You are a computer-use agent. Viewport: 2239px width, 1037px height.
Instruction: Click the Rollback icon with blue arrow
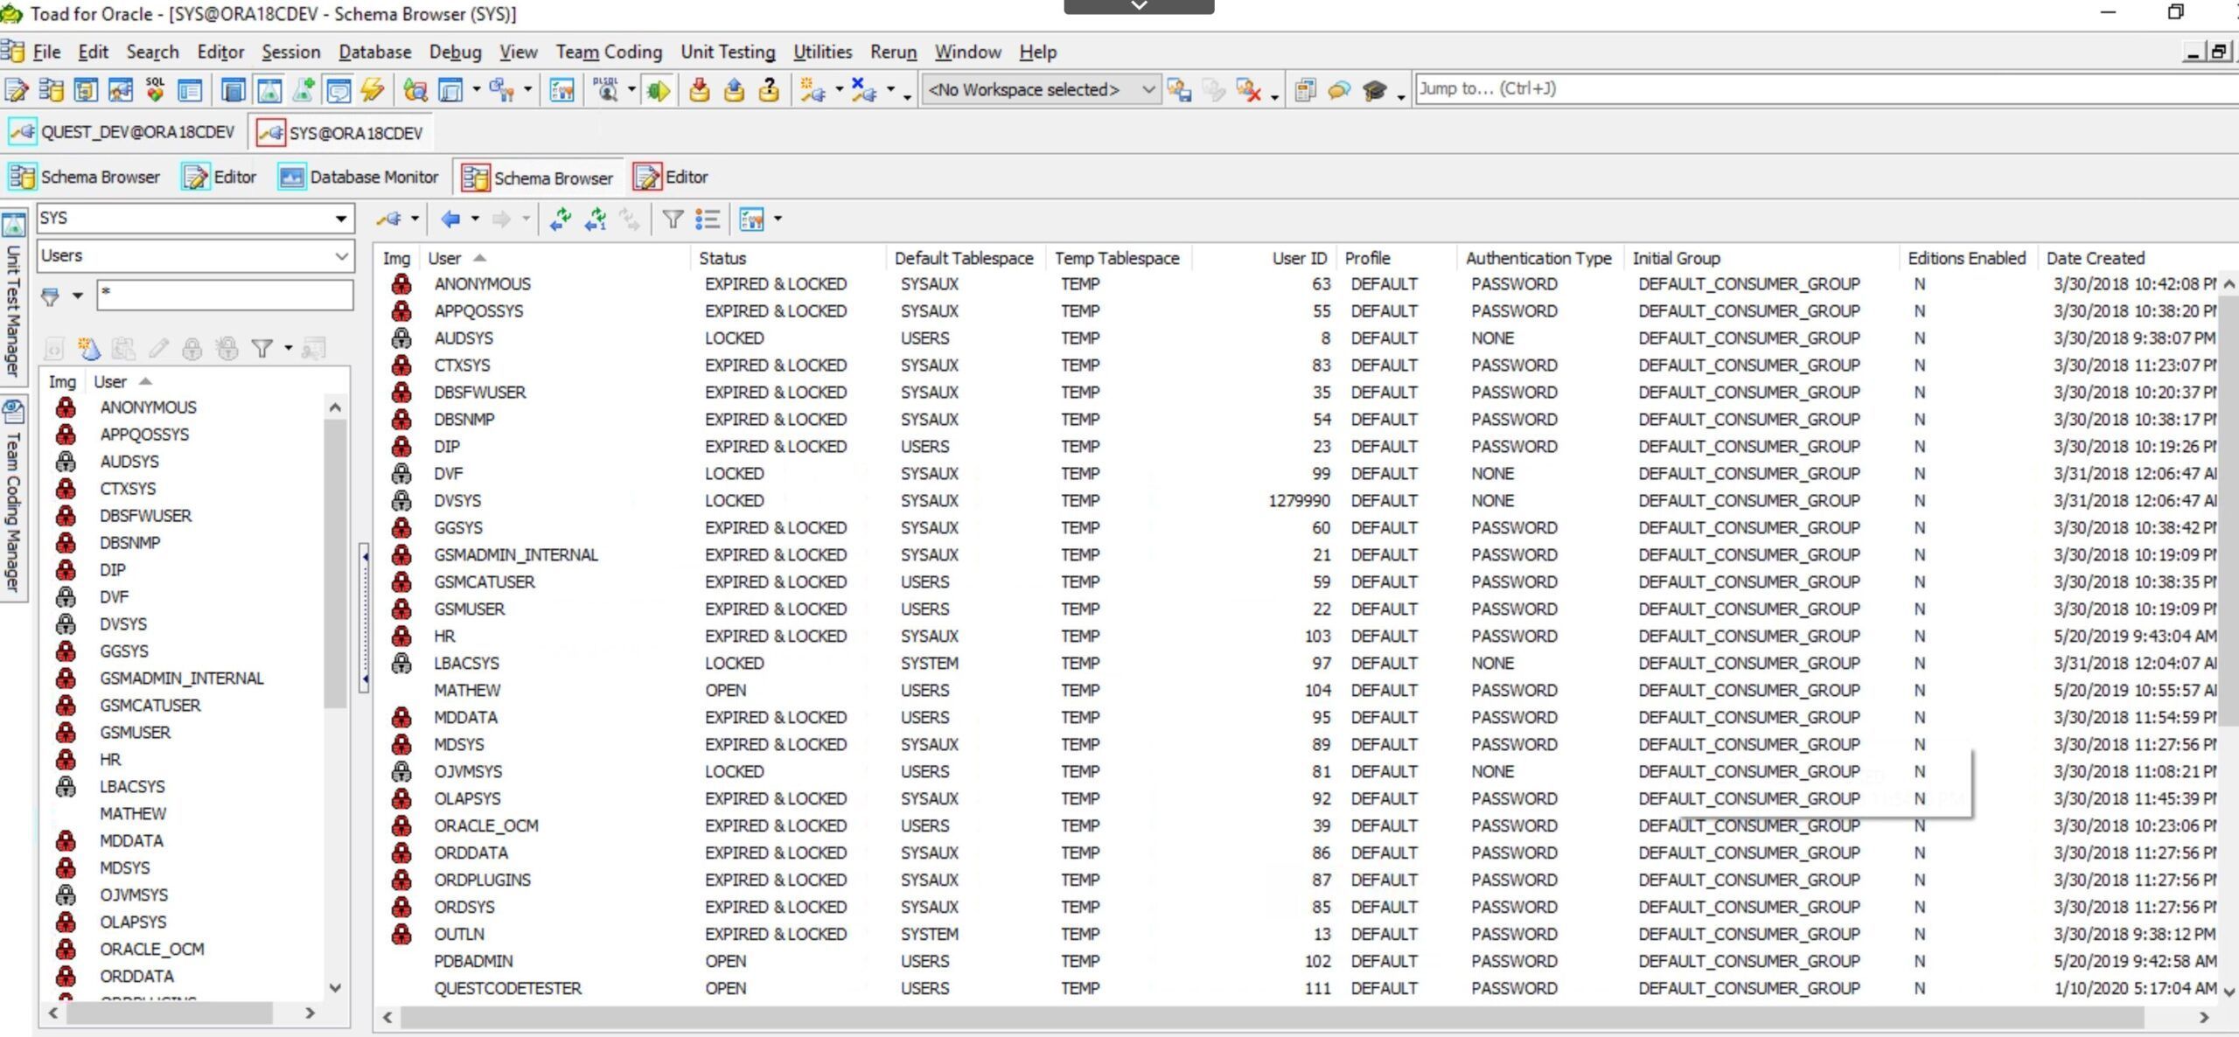coord(734,90)
